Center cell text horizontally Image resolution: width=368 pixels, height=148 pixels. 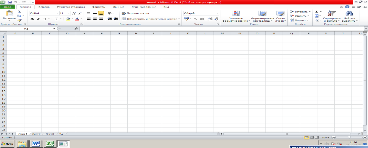(95, 19)
